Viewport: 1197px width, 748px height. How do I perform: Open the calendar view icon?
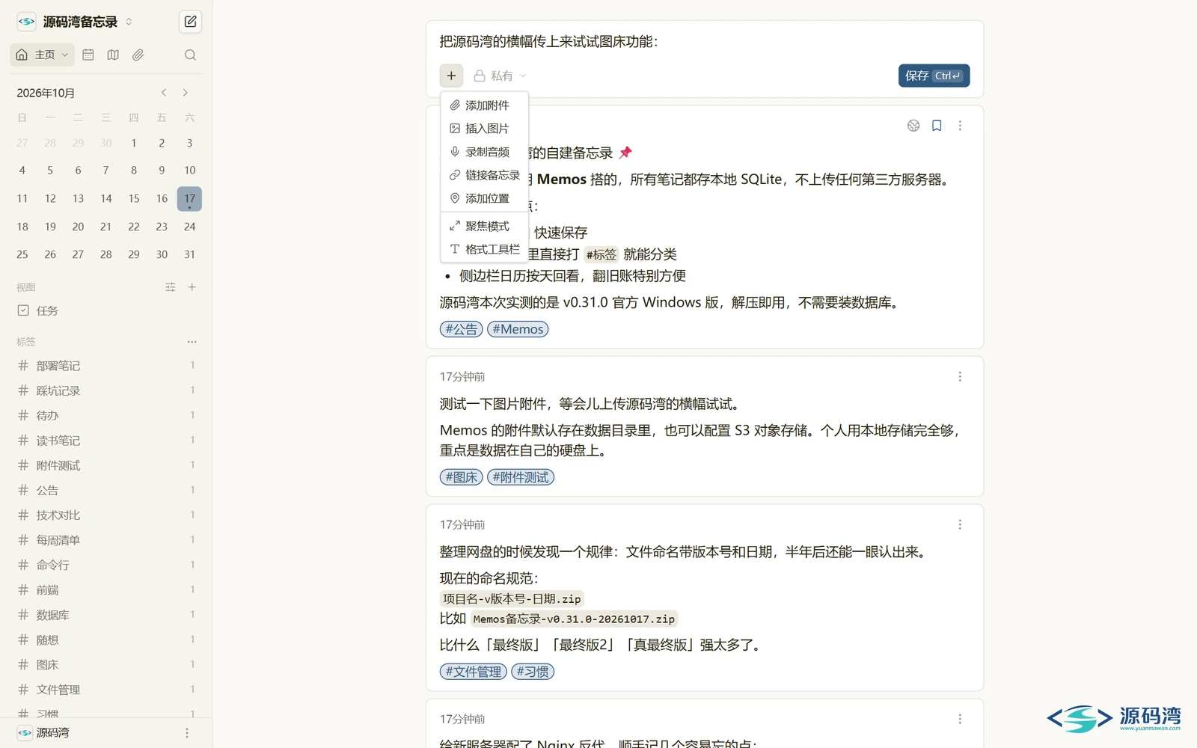coord(88,55)
